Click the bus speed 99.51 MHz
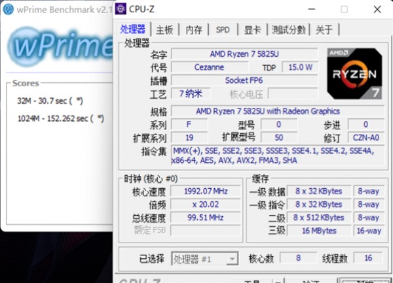393x283 pixels. (x=206, y=218)
